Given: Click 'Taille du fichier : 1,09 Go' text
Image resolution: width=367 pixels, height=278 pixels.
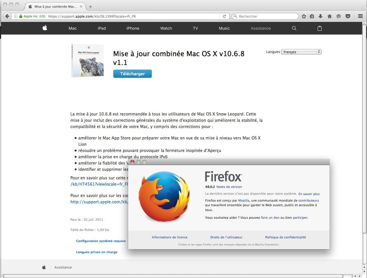Looking at the screenshot, I should pos(90,230).
